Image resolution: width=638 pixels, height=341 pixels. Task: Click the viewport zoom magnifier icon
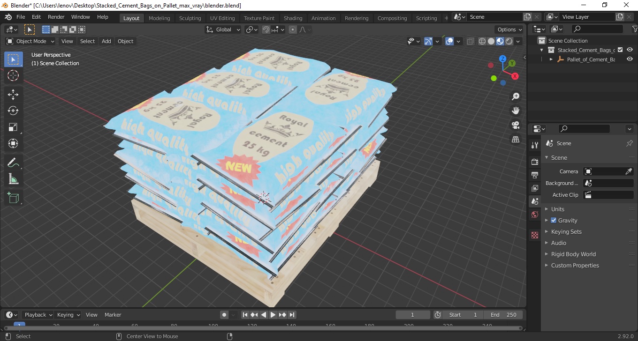[516, 96]
